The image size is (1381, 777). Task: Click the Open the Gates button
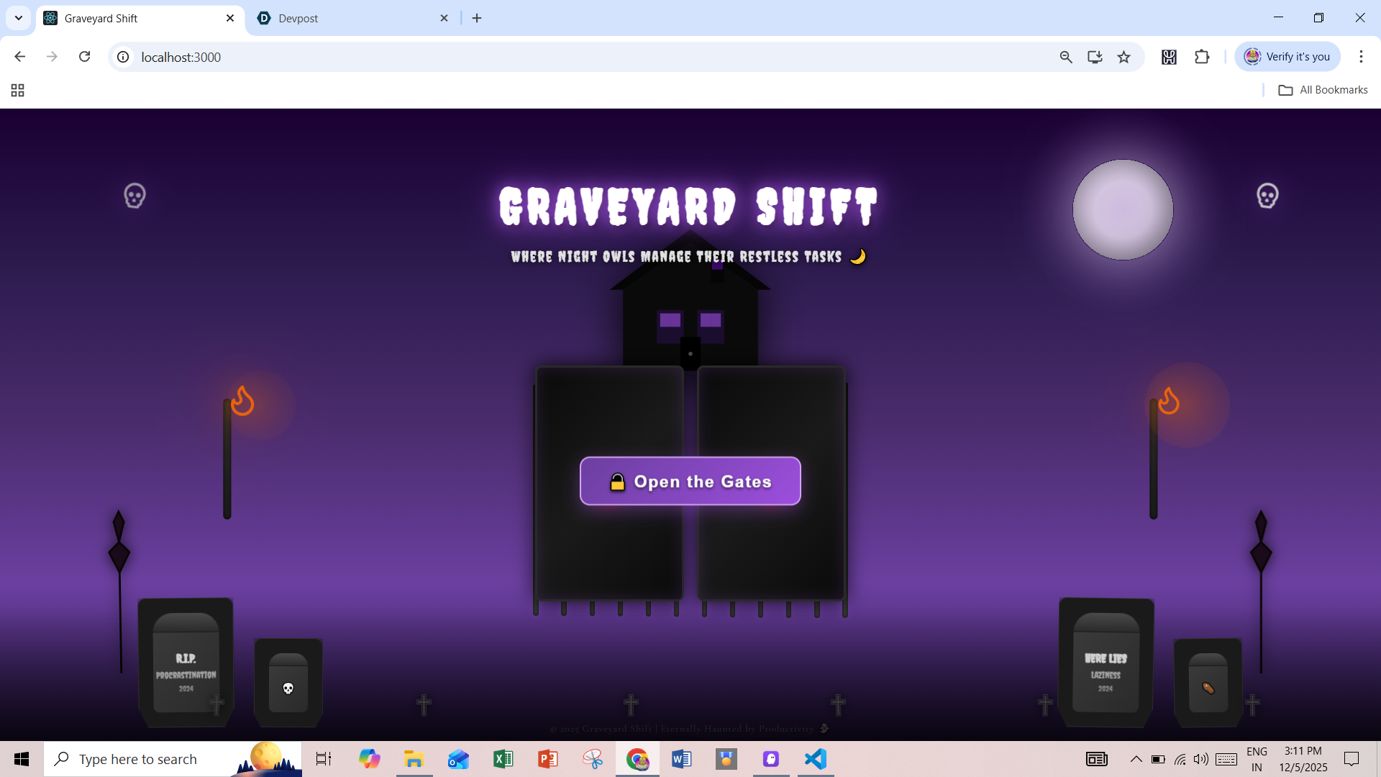(x=690, y=481)
